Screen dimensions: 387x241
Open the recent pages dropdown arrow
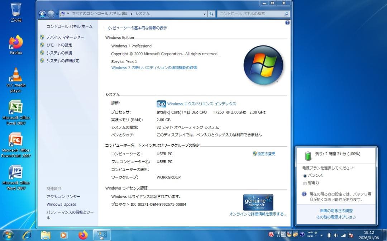click(x=57, y=14)
